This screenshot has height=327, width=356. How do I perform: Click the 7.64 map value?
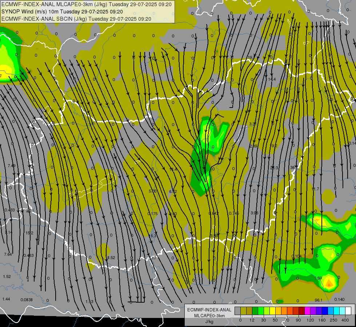8,255
